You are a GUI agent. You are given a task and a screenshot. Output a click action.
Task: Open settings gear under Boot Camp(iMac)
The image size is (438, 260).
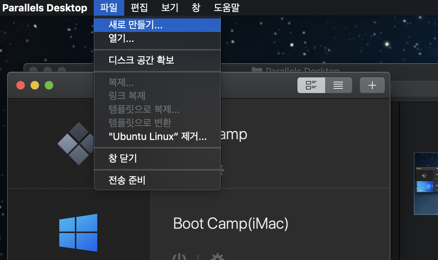[217, 256]
